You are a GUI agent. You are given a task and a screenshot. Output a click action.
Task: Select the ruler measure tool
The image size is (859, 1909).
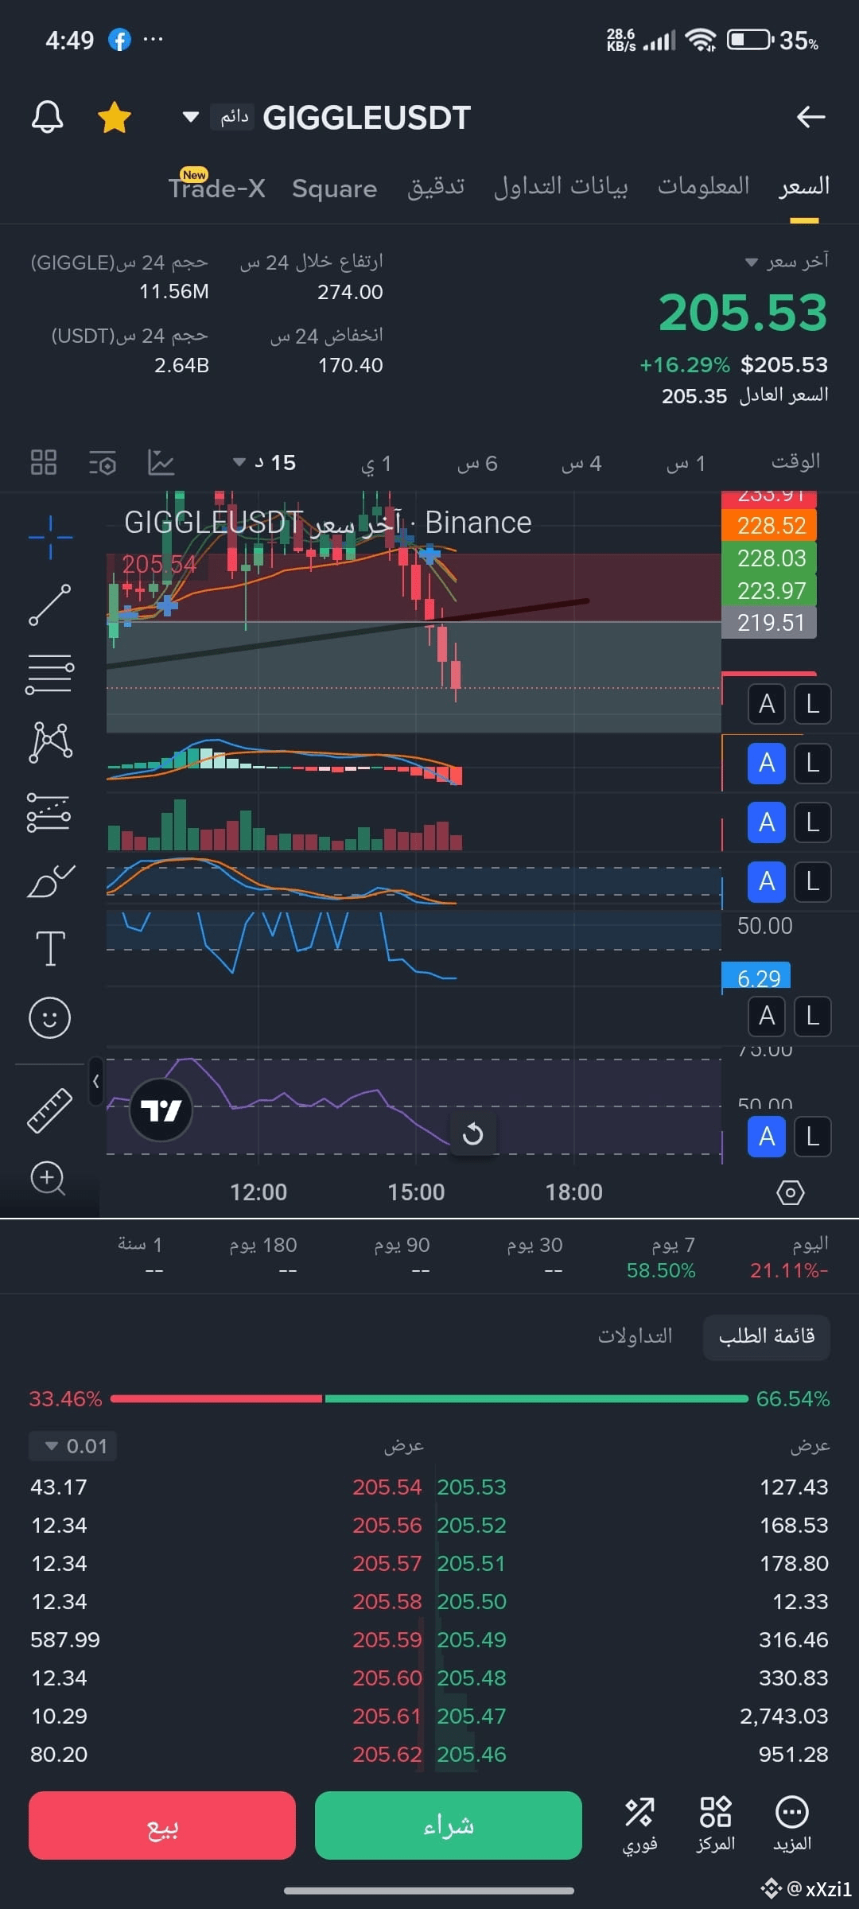click(50, 1110)
